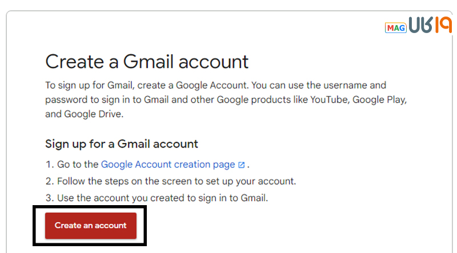Click the Go to the text in step one
This screenshot has width=457, height=253.
pos(78,164)
